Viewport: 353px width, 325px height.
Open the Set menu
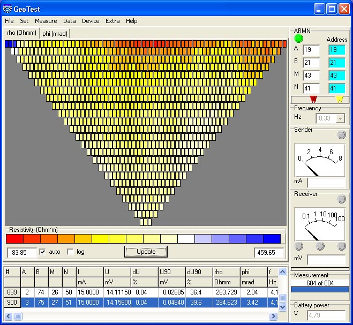[24, 21]
